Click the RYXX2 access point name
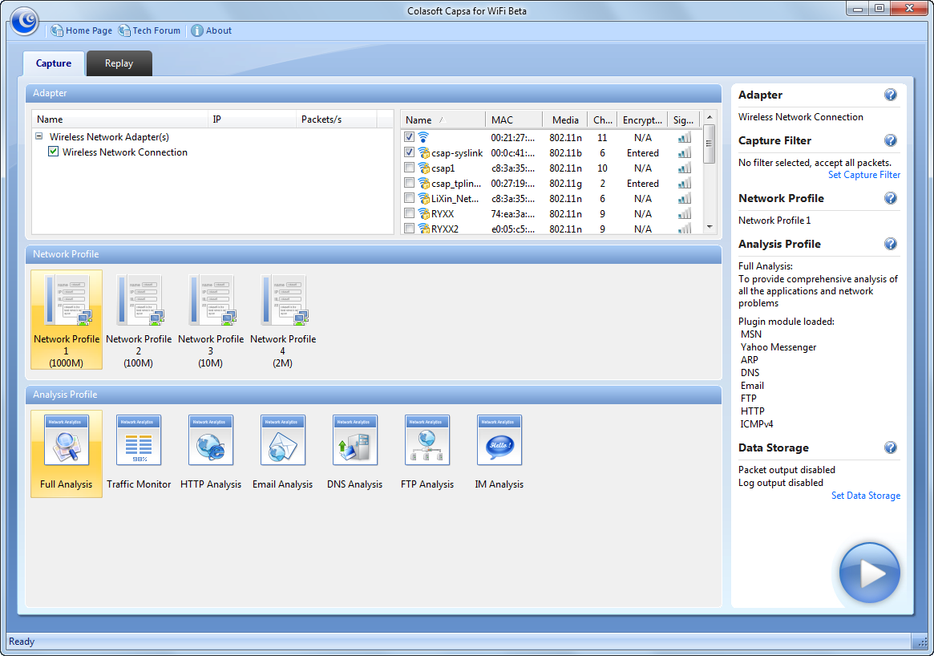This screenshot has height=656, width=934. point(445,229)
